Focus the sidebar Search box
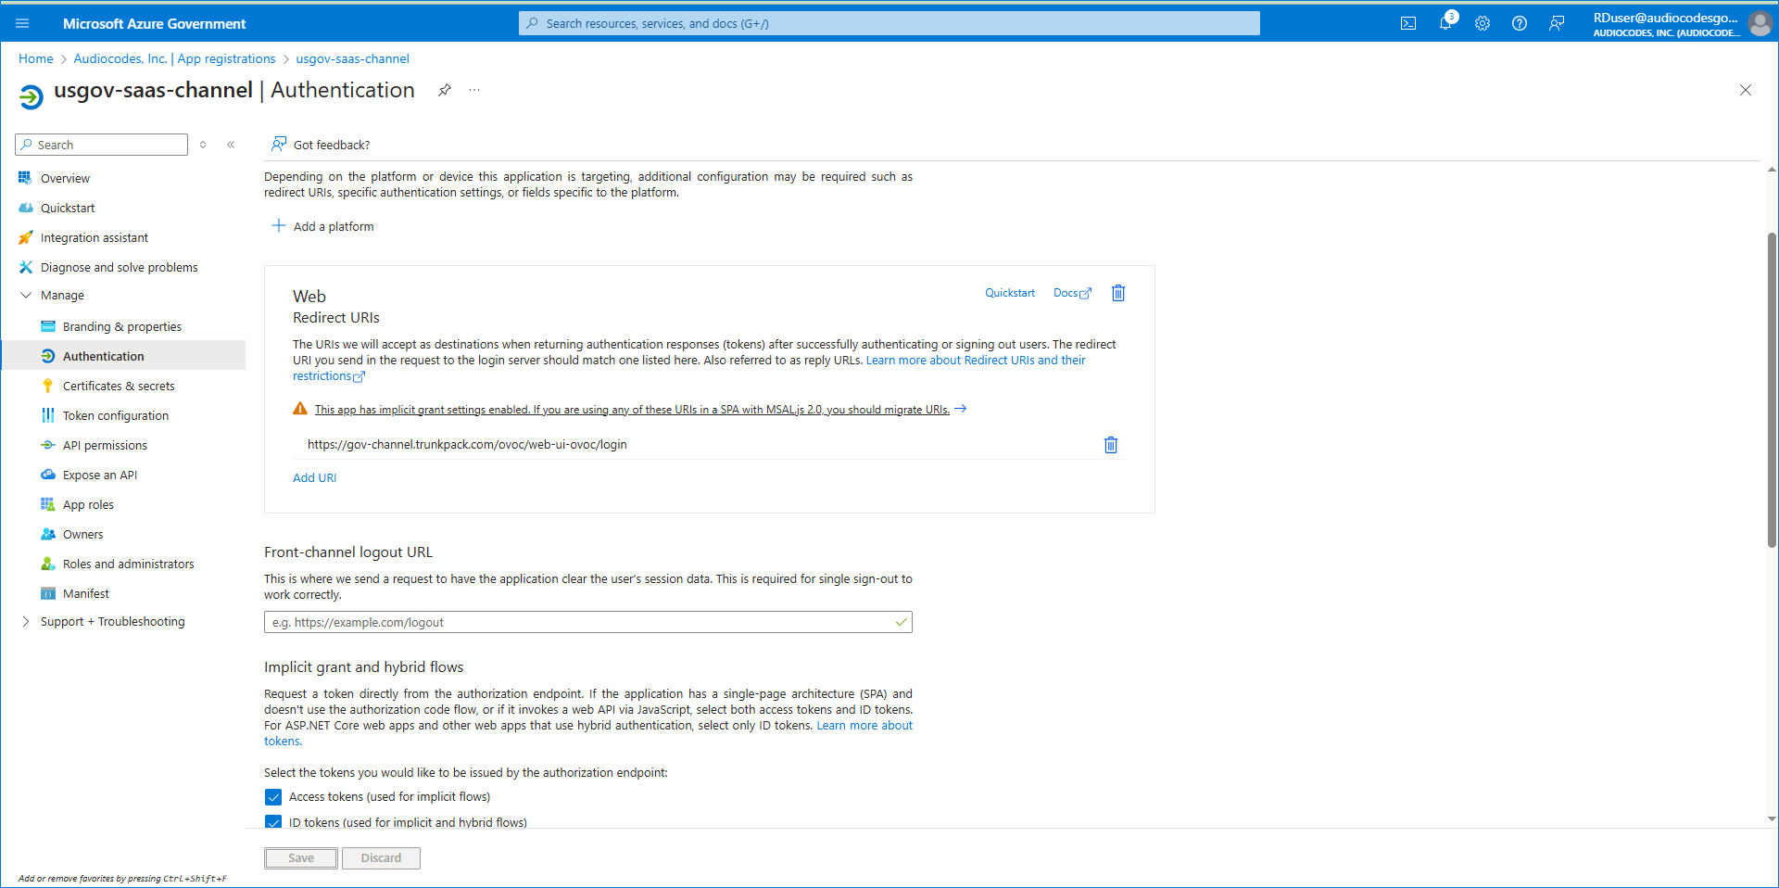Viewport: 1779px width, 888px height. tap(102, 145)
